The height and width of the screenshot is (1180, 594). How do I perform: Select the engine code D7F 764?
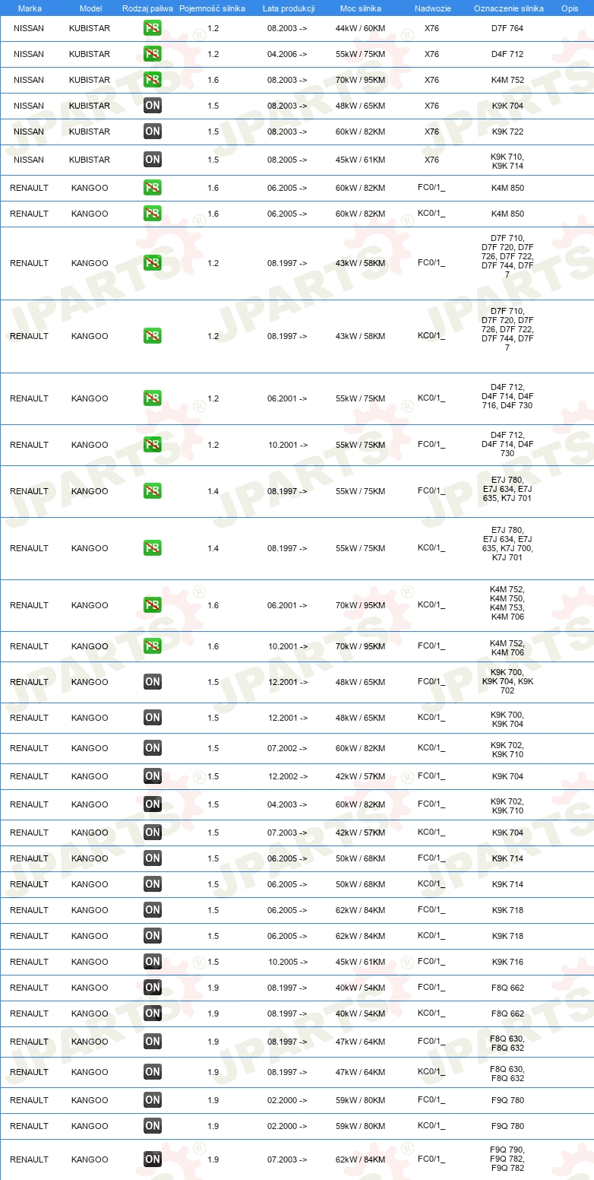pyautogui.click(x=507, y=28)
